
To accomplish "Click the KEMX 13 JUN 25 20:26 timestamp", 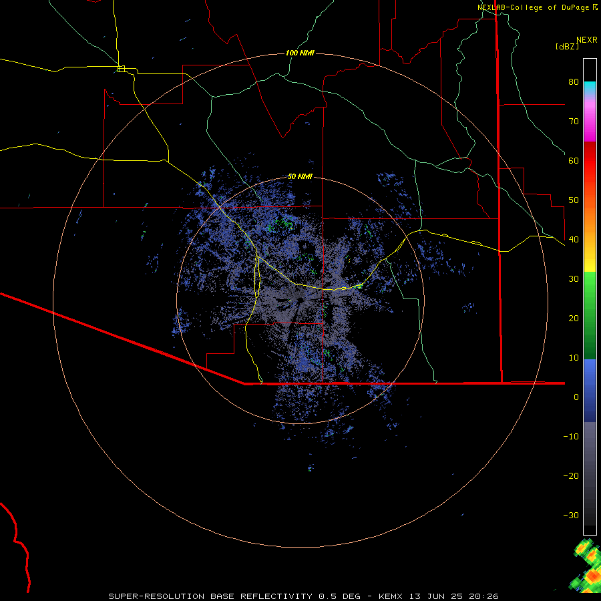I will [x=439, y=596].
